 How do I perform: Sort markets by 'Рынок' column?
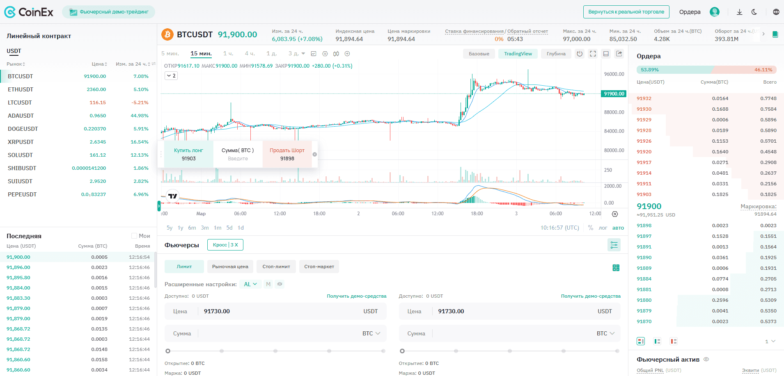tap(16, 64)
